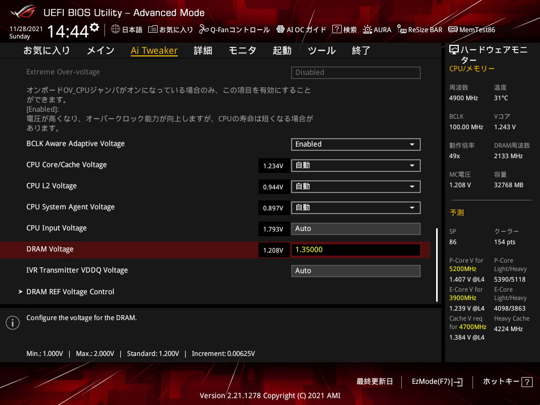Toggle ReSize BAR icon

click(x=401, y=30)
